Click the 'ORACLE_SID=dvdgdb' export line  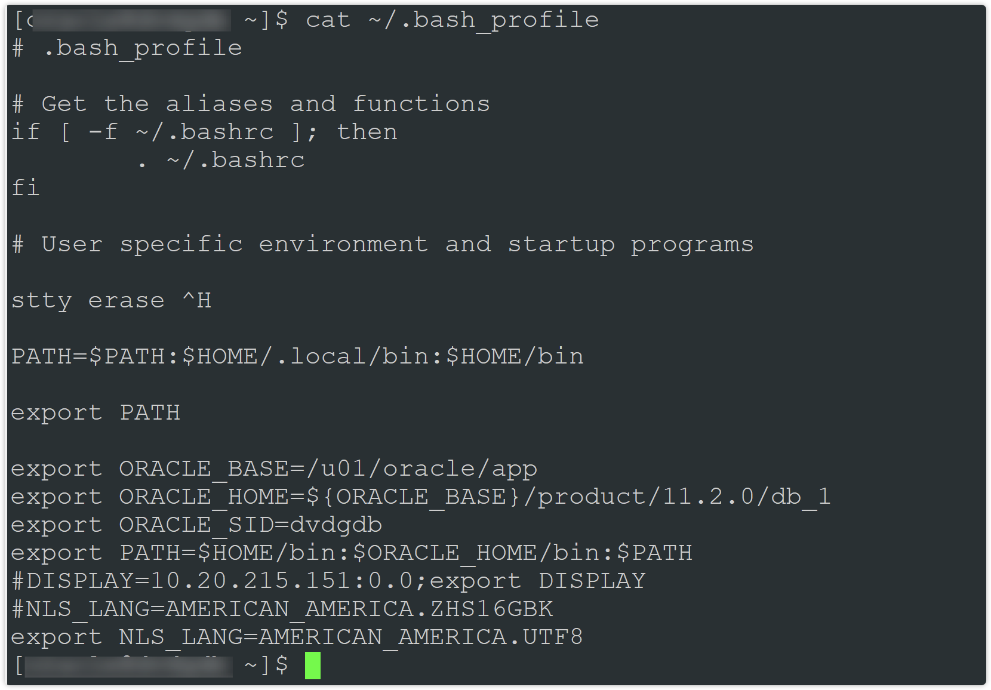pyautogui.click(x=196, y=525)
